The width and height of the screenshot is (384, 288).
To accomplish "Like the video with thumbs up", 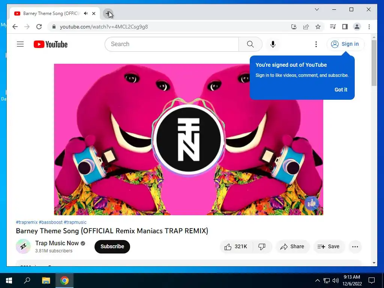I will pyautogui.click(x=235, y=247).
